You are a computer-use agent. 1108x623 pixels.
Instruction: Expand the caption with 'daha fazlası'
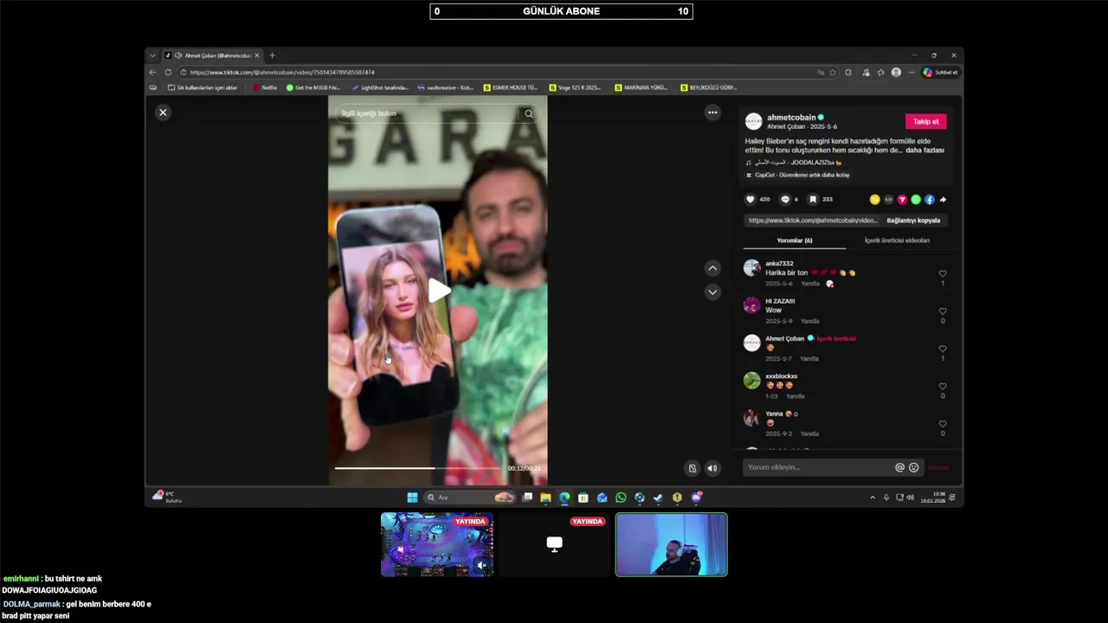[x=924, y=150]
